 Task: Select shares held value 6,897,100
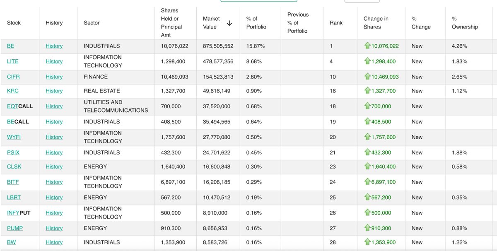click(x=173, y=182)
